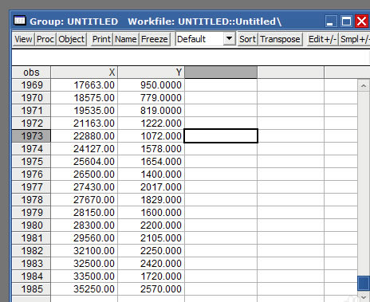Click the blue vertical scrollbar thumb
The image size is (370, 302).
[x=364, y=284]
